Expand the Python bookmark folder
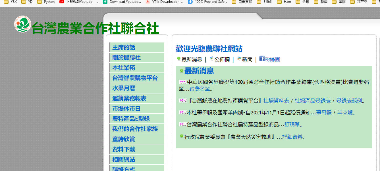The height and width of the screenshot is (171, 380). pyautogui.click(x=46, y=2)
